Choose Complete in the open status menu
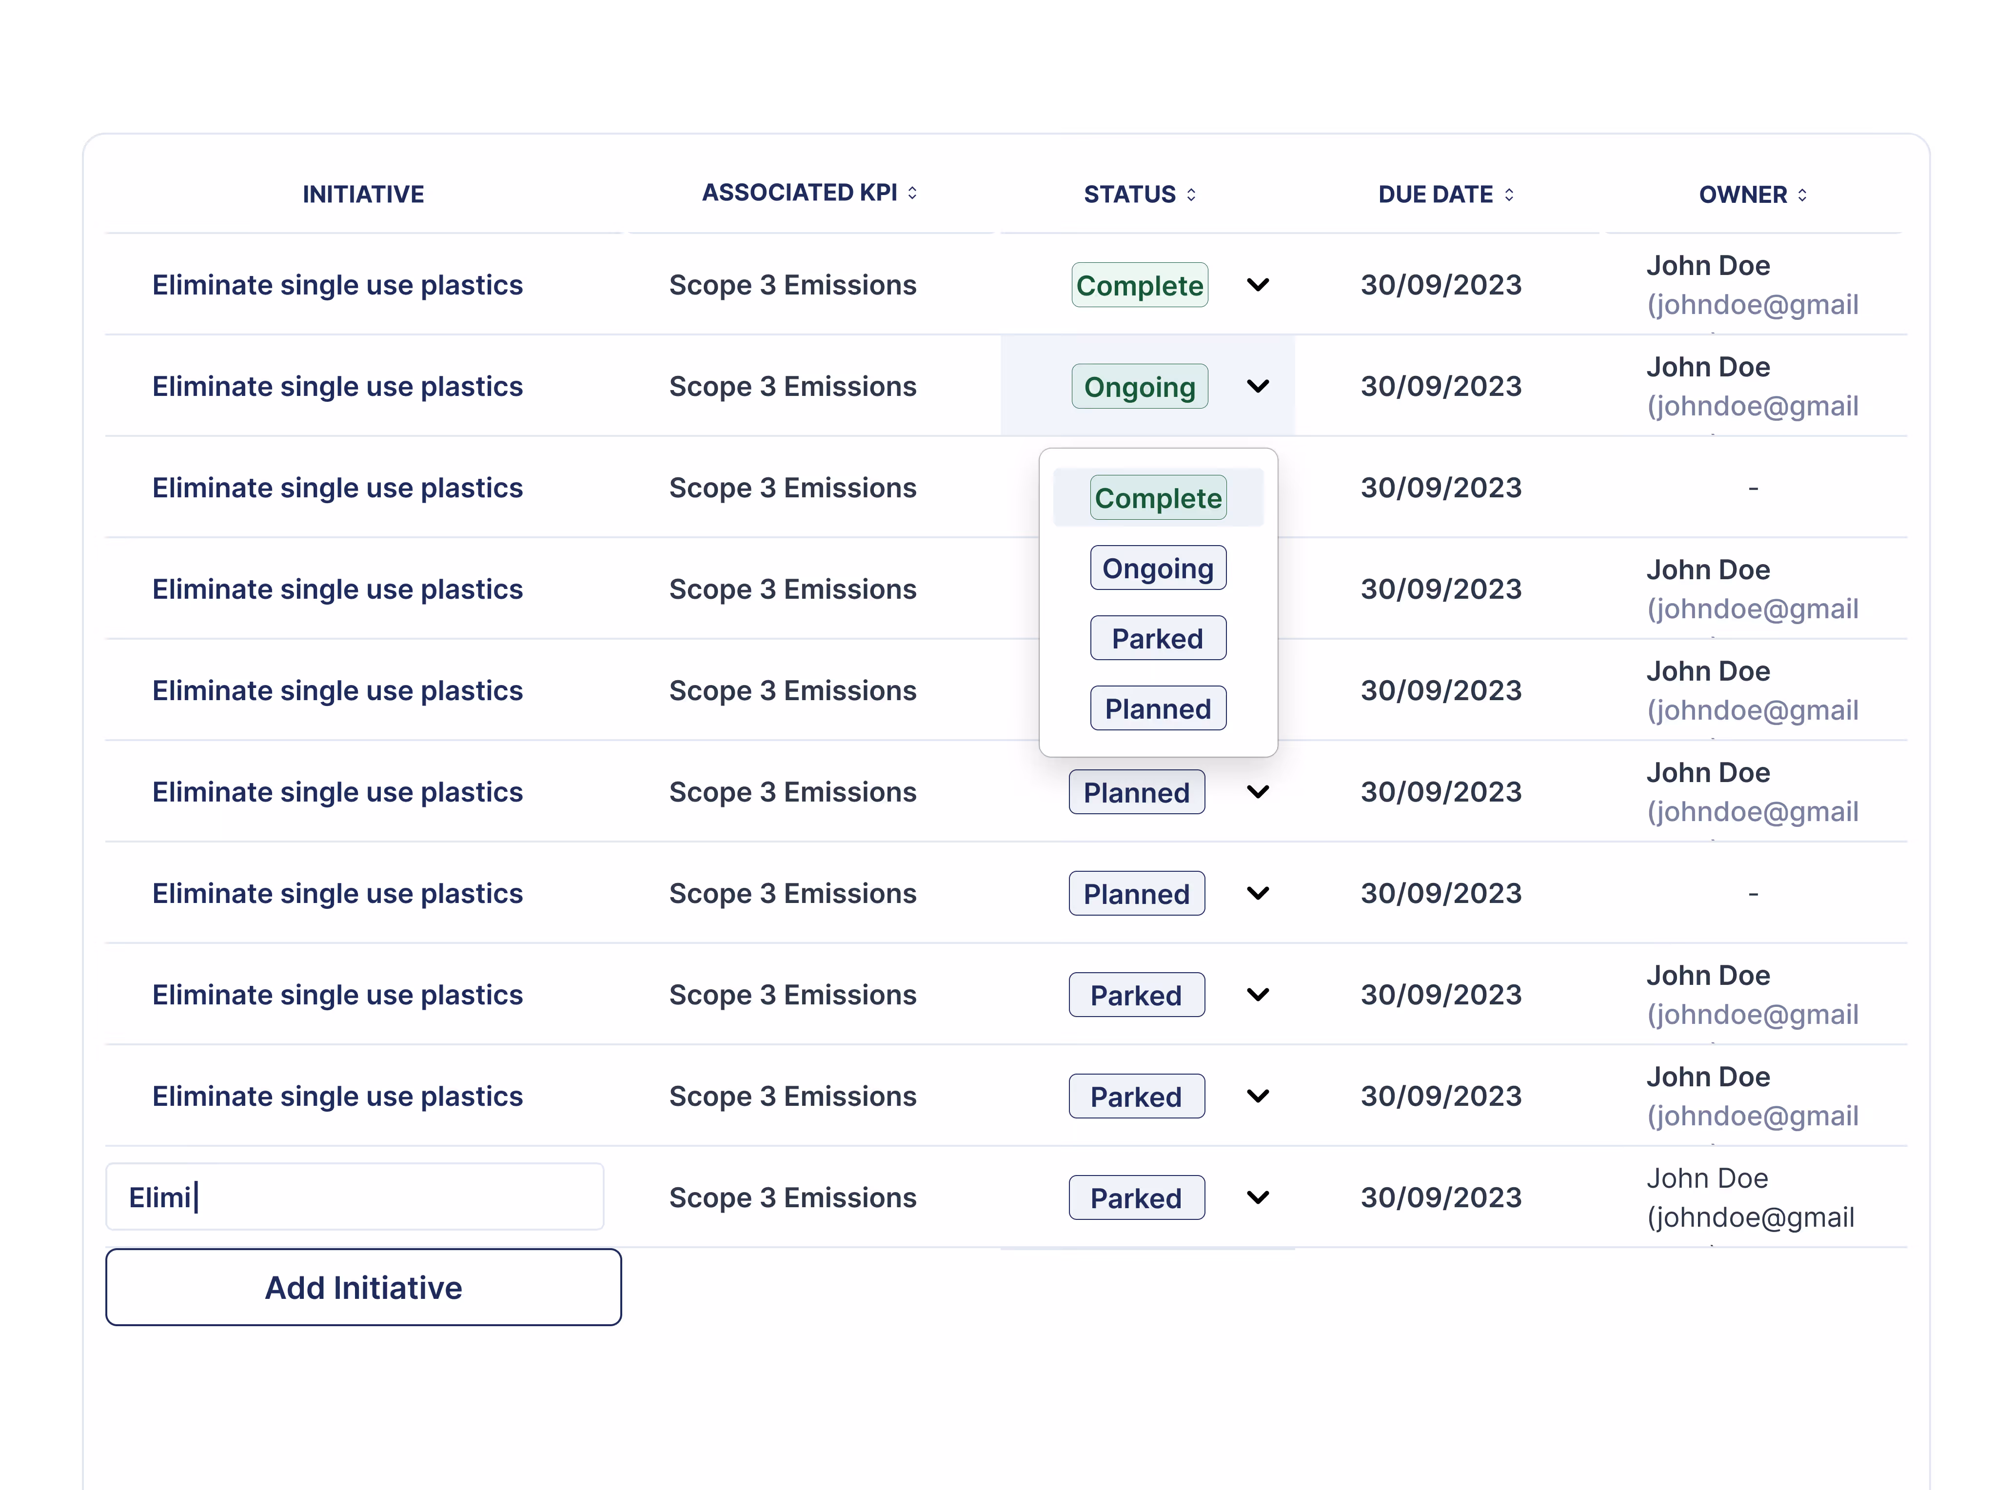This screenshot has height=1490, width=2013. click(1158, 498)
